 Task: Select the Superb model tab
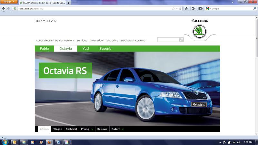105,49
